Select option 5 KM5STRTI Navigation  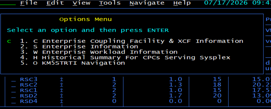(x=73, y=63)
